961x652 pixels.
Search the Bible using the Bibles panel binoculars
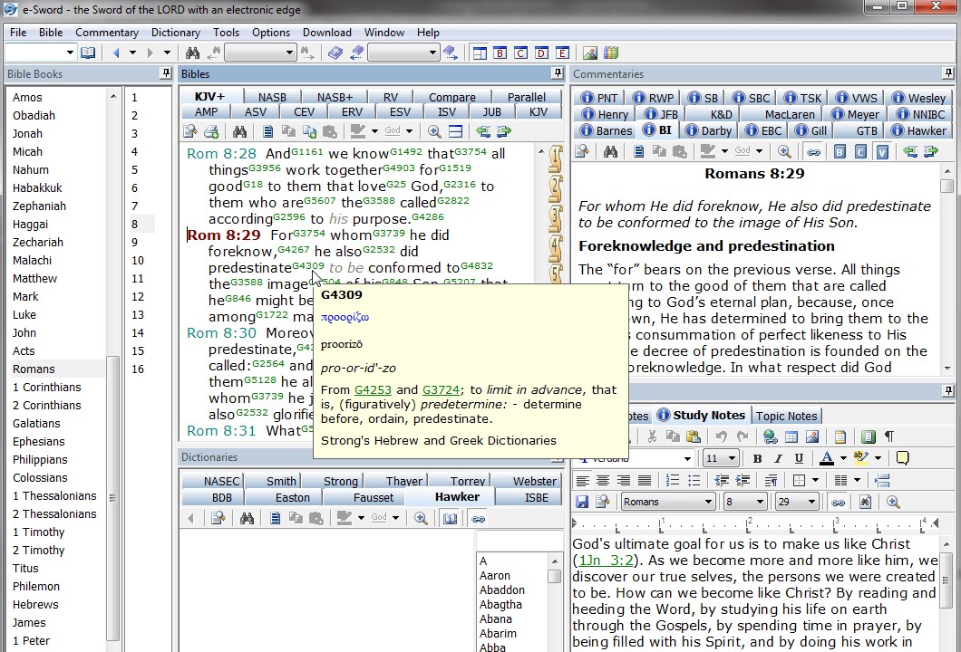pos(239,131)
